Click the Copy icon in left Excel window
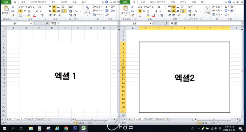The width and height of the screenshot is (246, 132). coord(13,11)
